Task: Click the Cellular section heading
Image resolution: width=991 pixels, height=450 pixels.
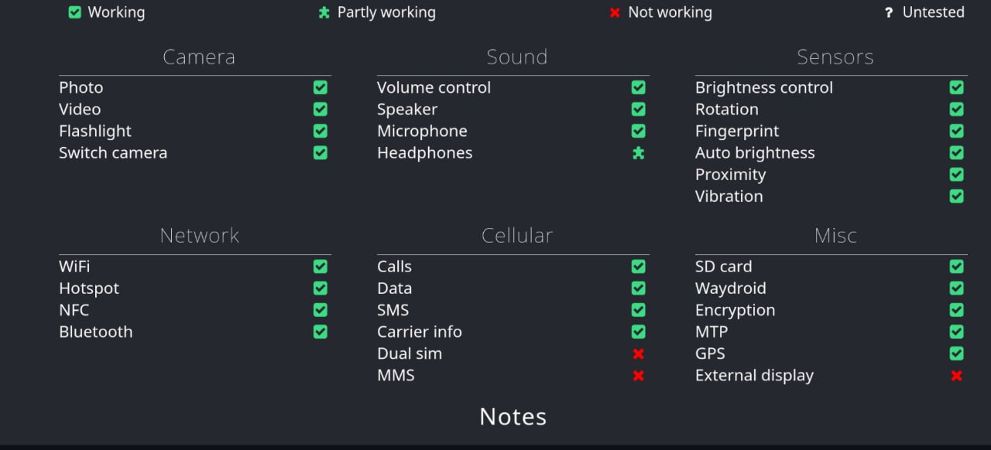Action: coord(516,236)
